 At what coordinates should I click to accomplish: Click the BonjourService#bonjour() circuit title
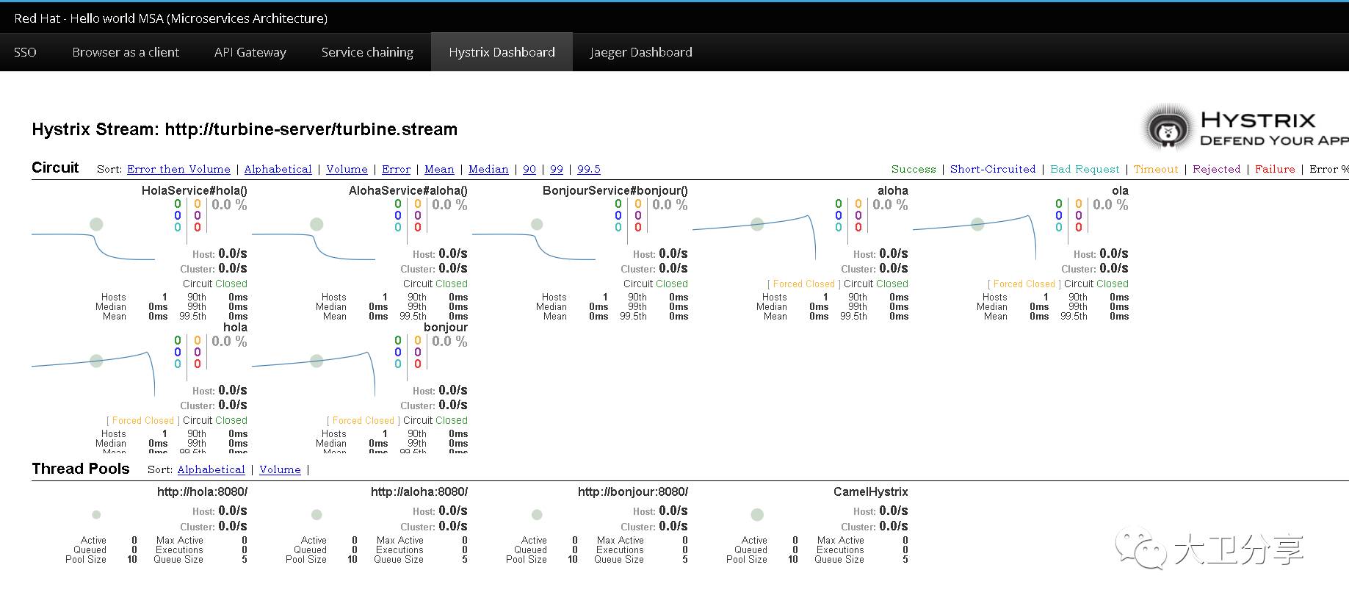coord(615,190)
